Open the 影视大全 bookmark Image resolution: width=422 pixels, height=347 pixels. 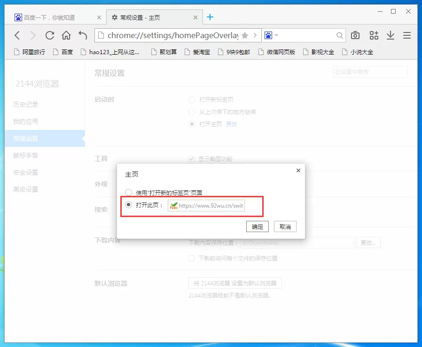(x=319, y=52)
